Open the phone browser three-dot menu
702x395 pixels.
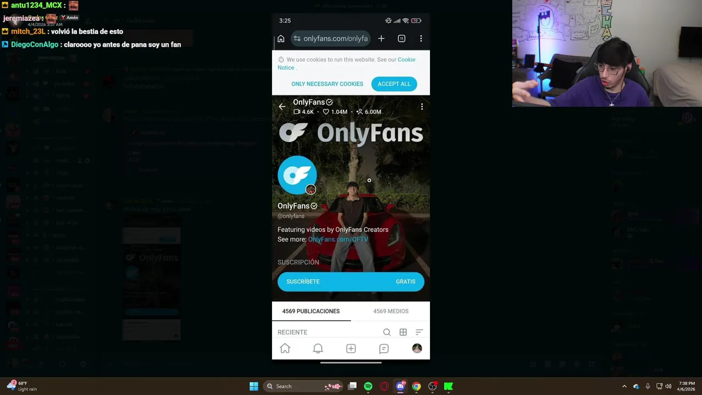point(421,38)
